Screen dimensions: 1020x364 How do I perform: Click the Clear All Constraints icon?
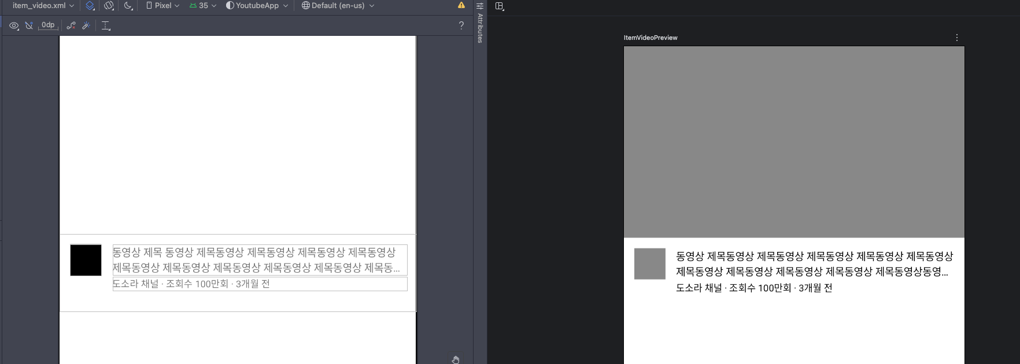[71, 25]
